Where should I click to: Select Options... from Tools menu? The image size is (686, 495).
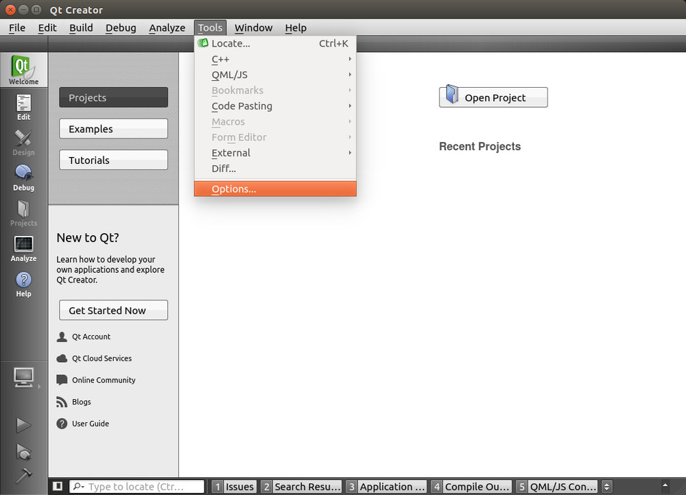click(x=275, y=189)
